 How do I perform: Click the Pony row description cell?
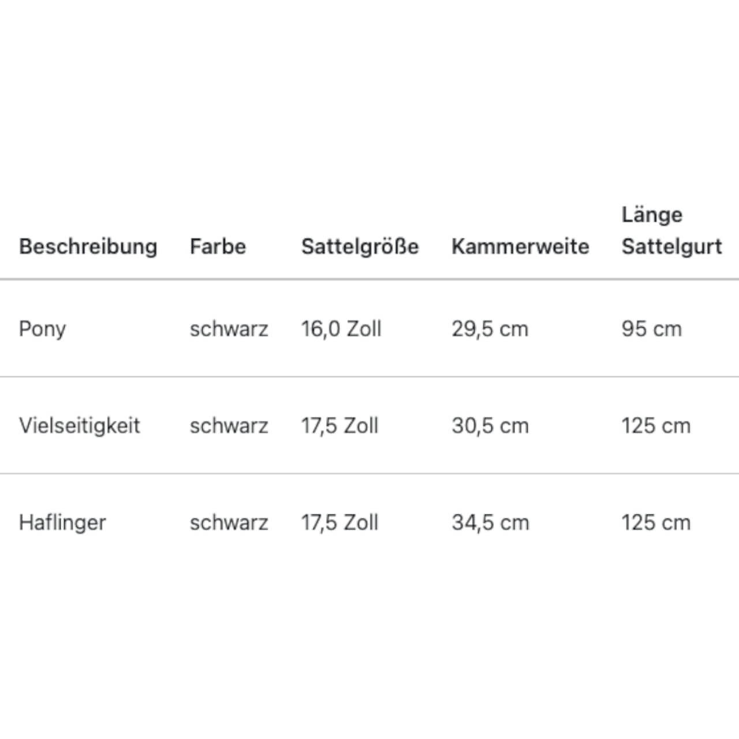(x=42, y=329)
